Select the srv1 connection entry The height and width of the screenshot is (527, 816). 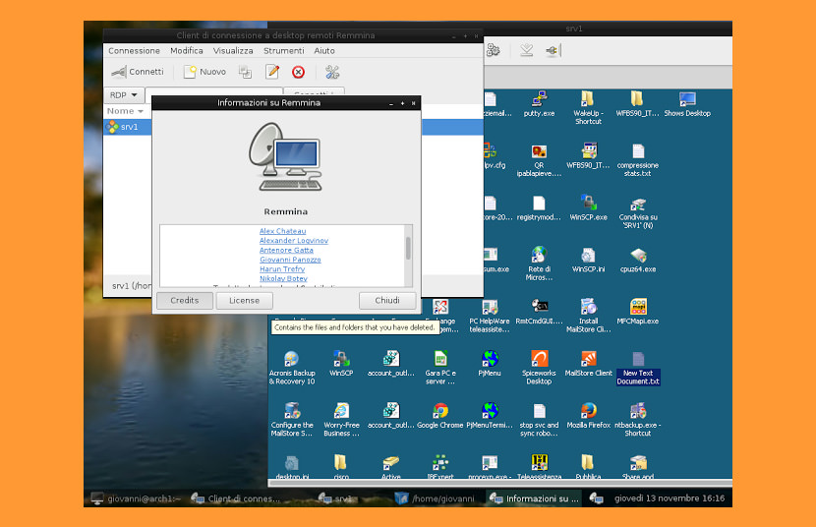coord(127,127)
